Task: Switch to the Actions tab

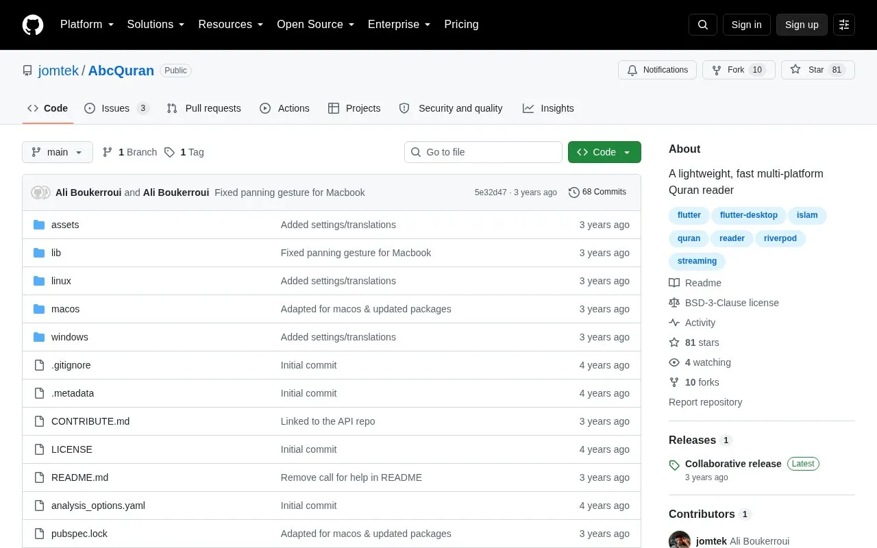Action: point(284,108)
